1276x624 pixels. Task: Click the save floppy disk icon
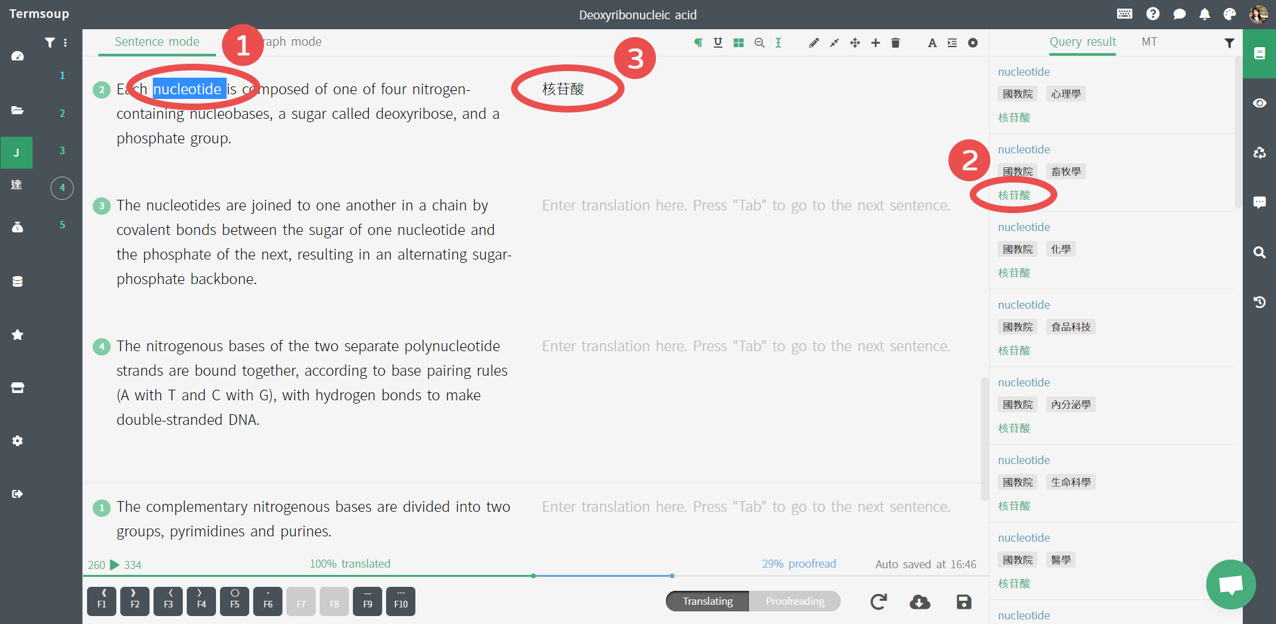[964, 601]
